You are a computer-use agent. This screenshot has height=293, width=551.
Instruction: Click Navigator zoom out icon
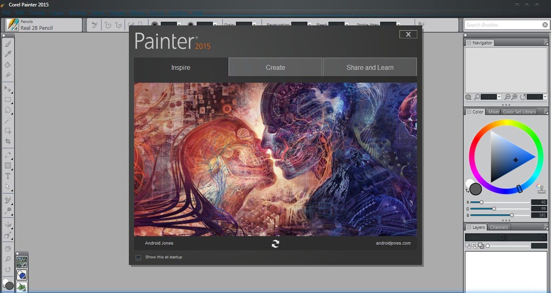508,97
